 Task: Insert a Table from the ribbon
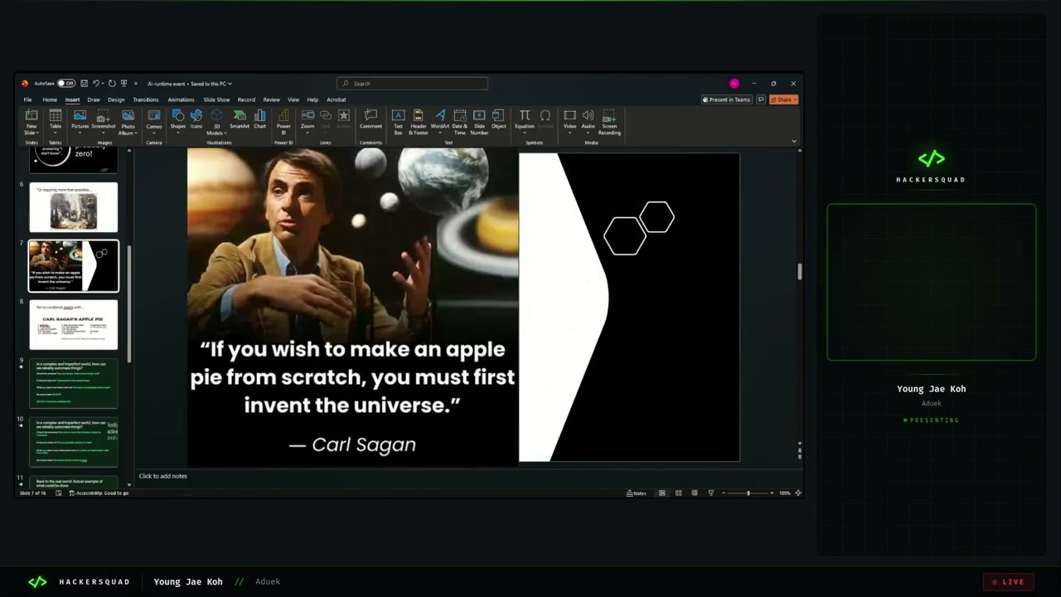pyautogui.click(x=56, y=121)
